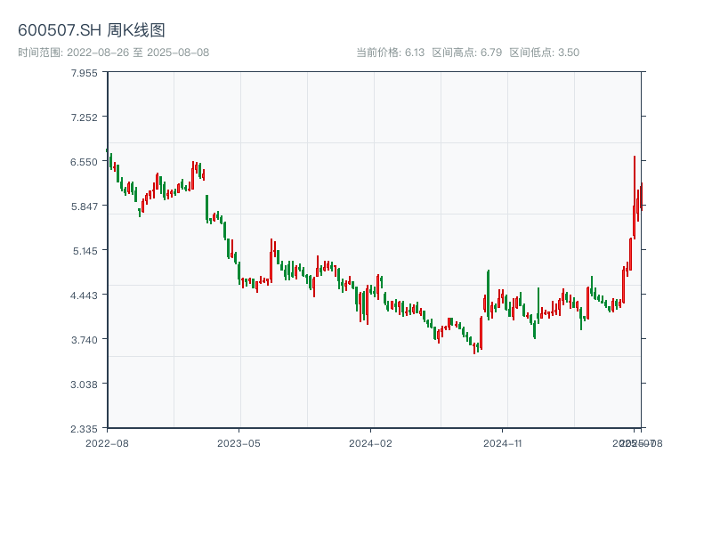Click the 当前价格 6.13 label

coord(390,53)
